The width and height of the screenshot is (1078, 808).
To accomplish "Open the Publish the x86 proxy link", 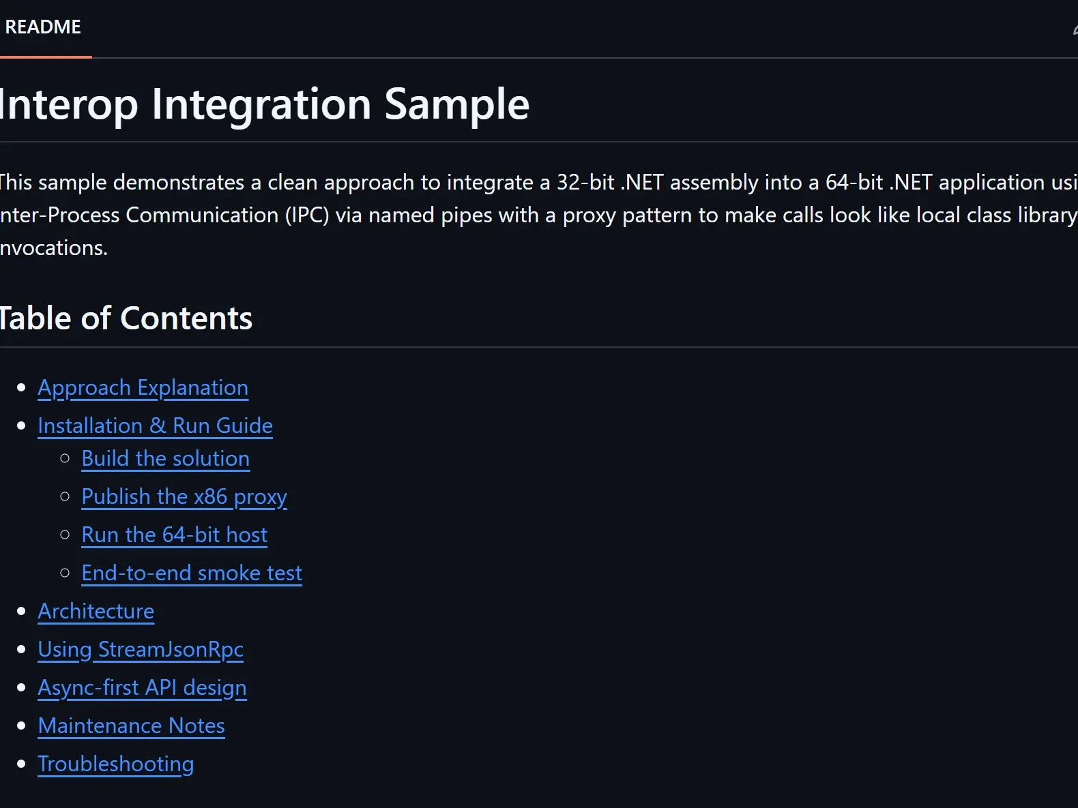I will [184, 496].
